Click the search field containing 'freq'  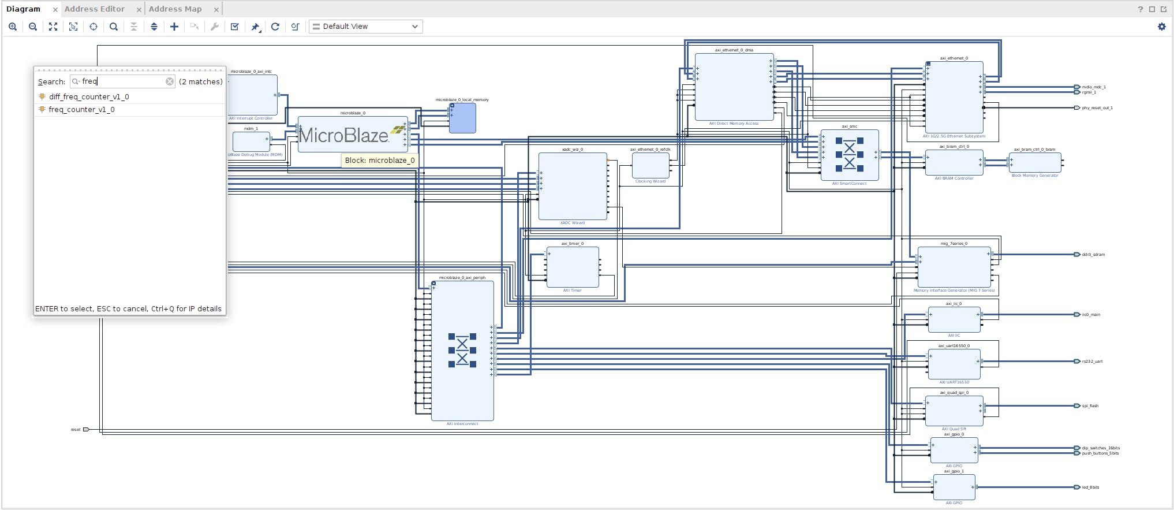click(x=122, y=81)
